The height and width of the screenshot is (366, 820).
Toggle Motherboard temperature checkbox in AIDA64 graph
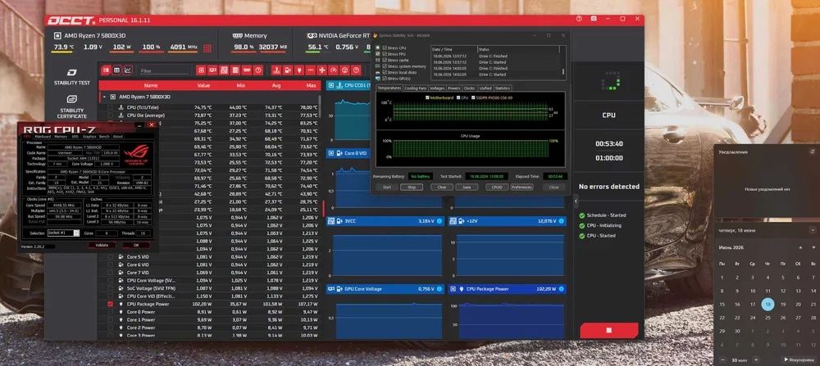pos(428,97)
